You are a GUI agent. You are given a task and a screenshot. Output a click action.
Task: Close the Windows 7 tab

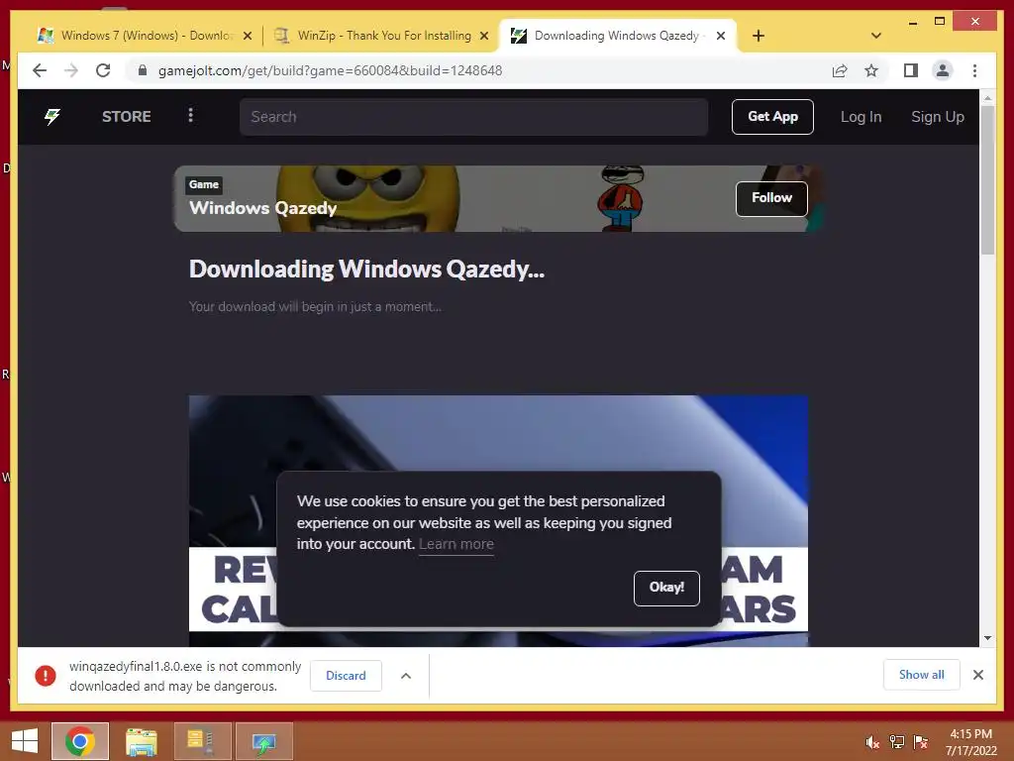(247, 36)
